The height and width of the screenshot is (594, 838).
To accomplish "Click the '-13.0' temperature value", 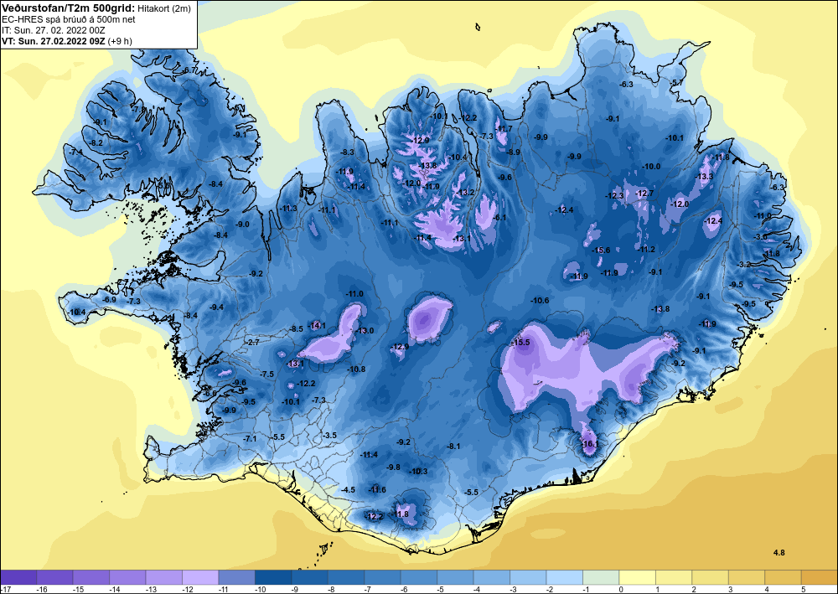I will pyautogui.click(x=365, y=331).
